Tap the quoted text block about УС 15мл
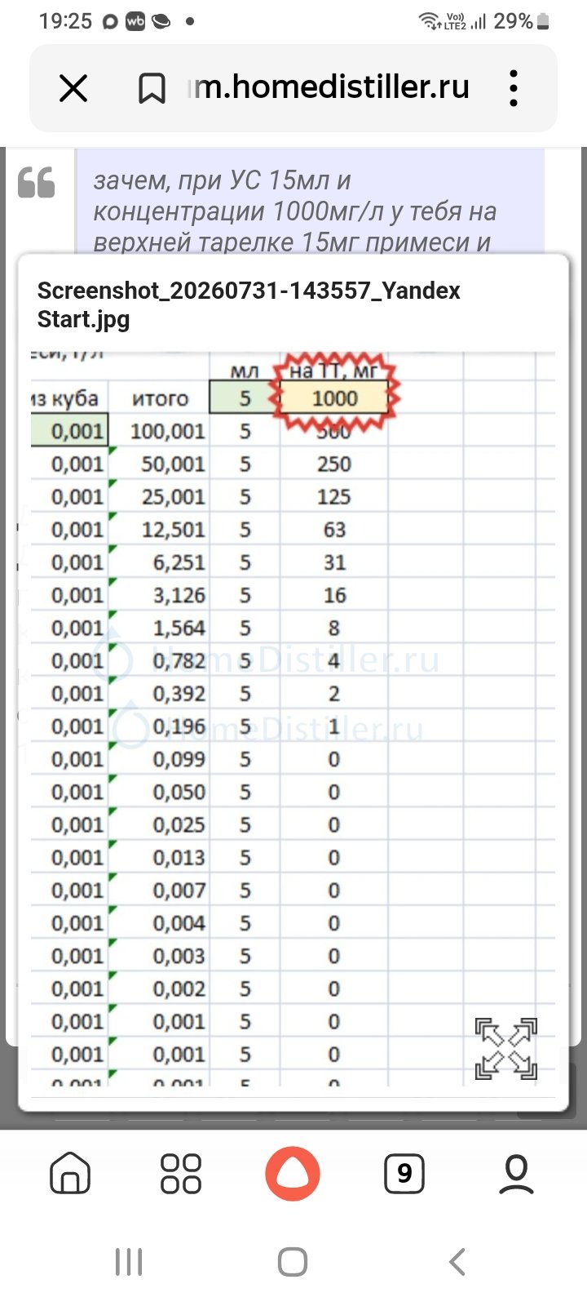 point(310,202)
